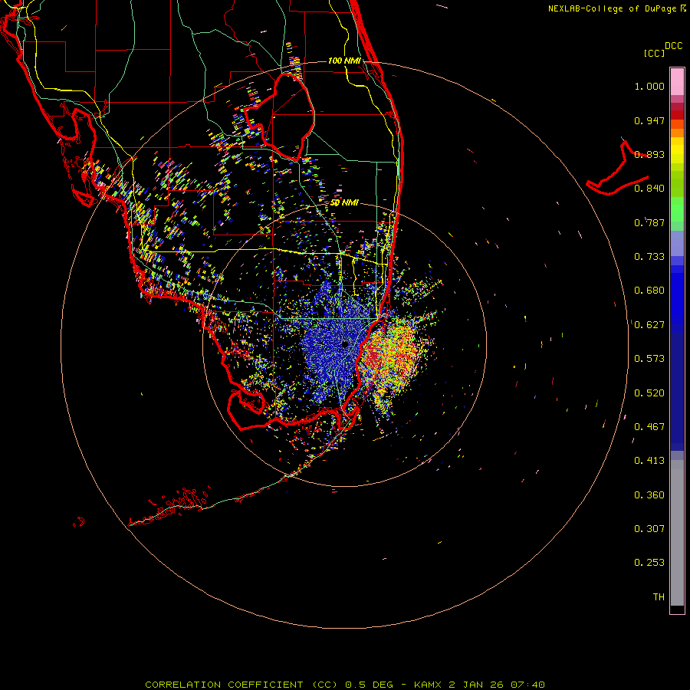Click the 0.947 colorbar value
The height and width of the screenshot is (690, 690).
coord(649,120)
